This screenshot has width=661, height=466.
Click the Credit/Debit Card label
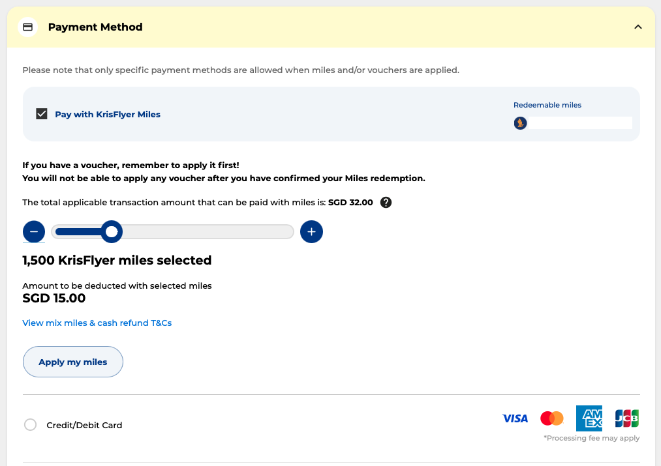click(84, 425)
